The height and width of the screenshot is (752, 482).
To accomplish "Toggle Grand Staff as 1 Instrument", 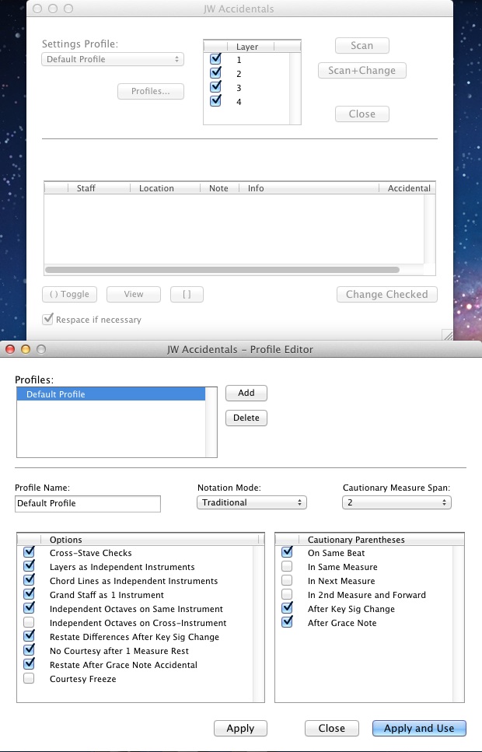I will click(x=30, y=595).
